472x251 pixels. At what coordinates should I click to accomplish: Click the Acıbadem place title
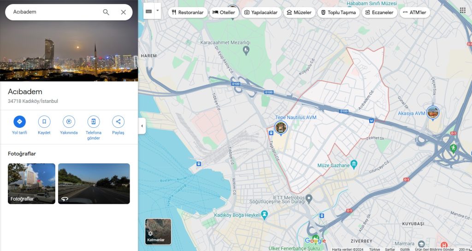click(25, 92)
